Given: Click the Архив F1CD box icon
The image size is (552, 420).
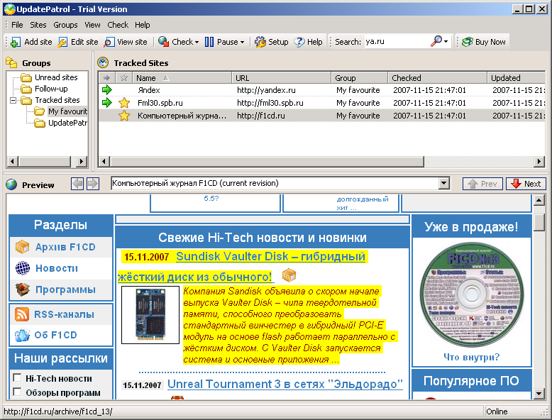Looking at the screenshot, I should (22, 247).
